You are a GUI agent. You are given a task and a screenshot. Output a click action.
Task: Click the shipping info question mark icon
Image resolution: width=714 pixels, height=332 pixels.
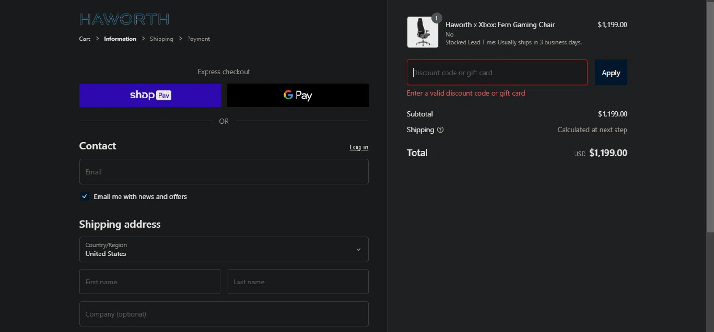(x=440, y=130)
